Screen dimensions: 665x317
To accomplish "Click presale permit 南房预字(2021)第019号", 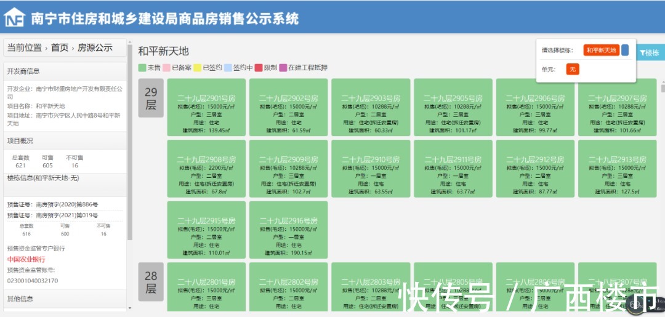I will pos(66,215).
